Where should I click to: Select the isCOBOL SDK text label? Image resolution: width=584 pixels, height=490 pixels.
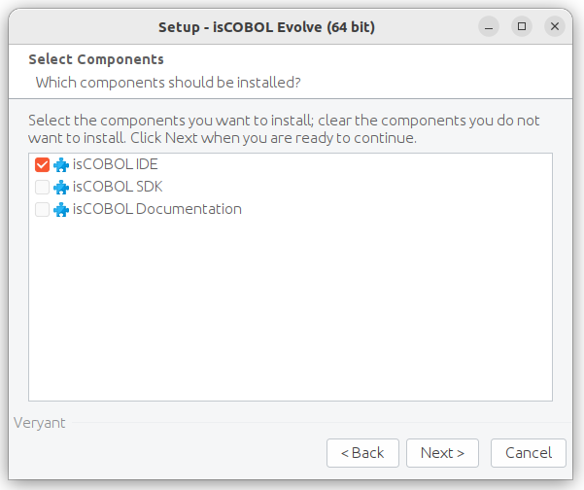tap(118, 187)
